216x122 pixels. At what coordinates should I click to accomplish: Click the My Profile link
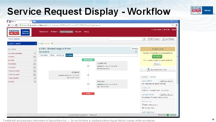coord(166,30)
